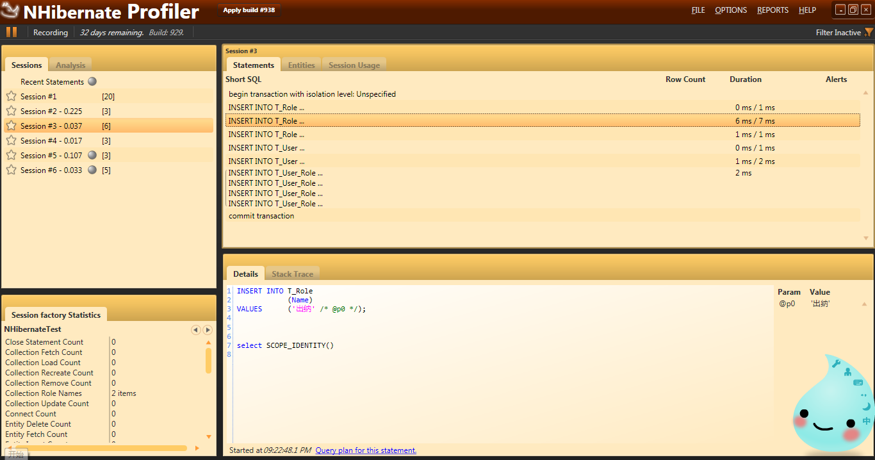Switch to the Stack Trace tab
The image size is (875, 460).
[x=293, y=274]
